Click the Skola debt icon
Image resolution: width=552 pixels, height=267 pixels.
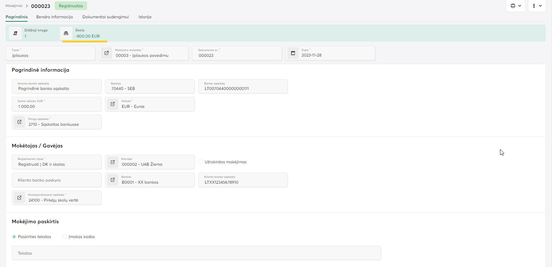tap(66, 33)
